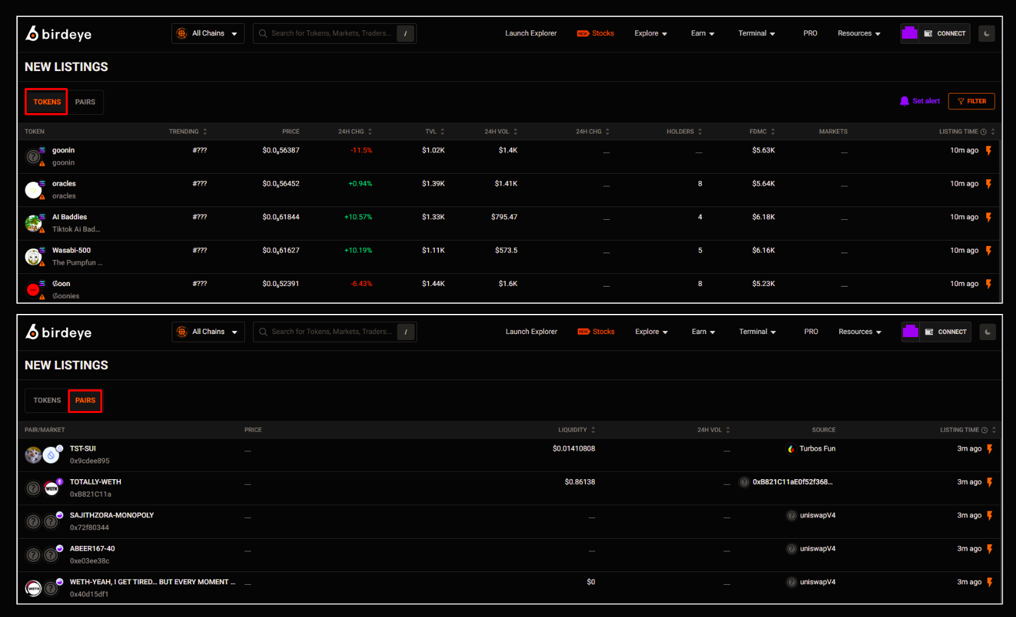Image resolution: width=1016 pixels, height=617 pixels.
Task: Open Launch Explorer in the upper panel
Action: (x=531, y=33)
